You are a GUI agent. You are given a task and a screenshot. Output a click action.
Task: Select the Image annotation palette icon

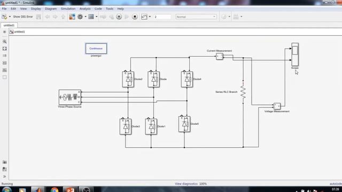(x=5, y=70)
